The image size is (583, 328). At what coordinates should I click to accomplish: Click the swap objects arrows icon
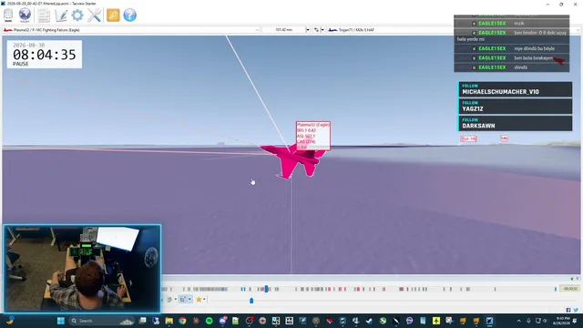point(316,30)
